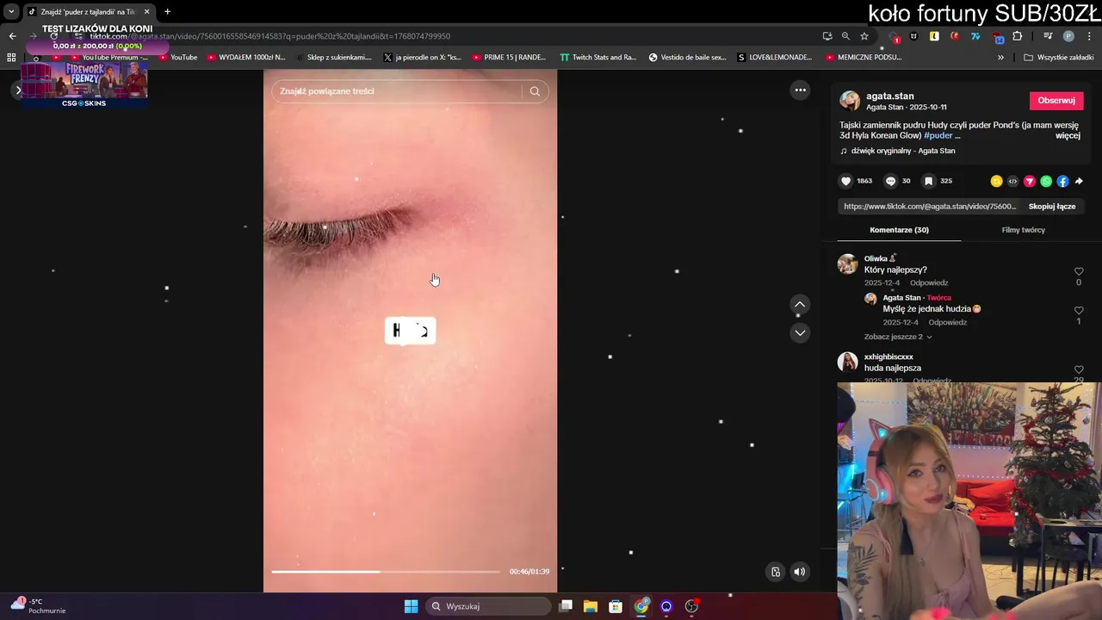
Task: Open the media control icon in toolbar
Action: (x=1048, y=36)
